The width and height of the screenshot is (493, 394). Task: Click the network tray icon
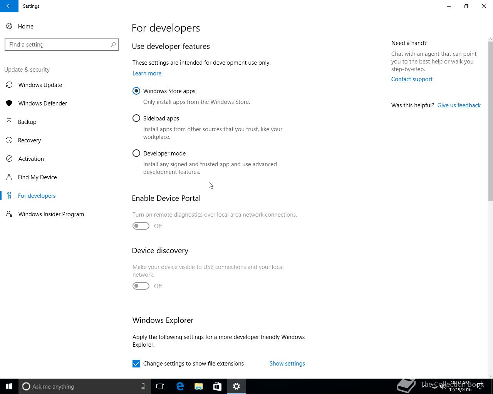coord(434,386)
